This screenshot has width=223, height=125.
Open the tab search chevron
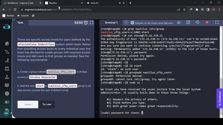coord(195,2)
